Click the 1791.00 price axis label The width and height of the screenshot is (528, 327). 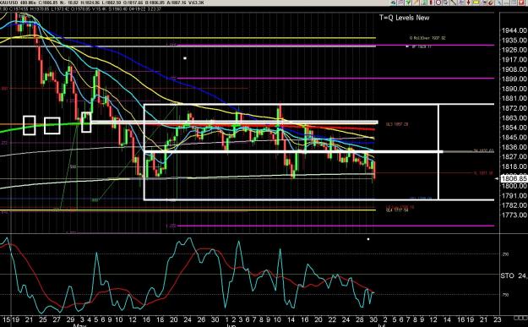point(514,196)
